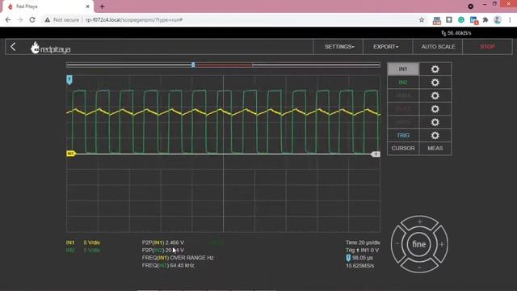Open a new browser tab
The image size is (517, 291).
102,6
